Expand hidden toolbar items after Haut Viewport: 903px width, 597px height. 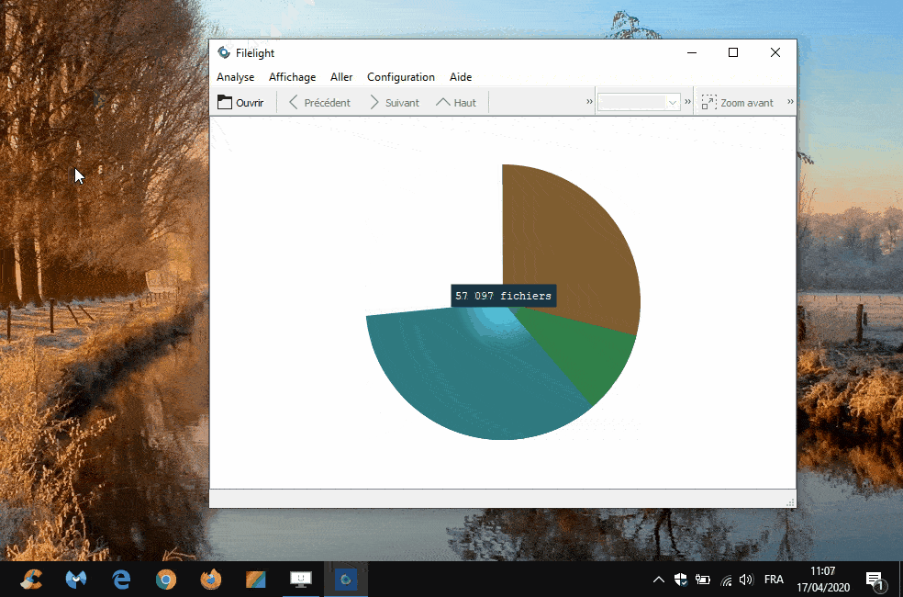[589, 101]
